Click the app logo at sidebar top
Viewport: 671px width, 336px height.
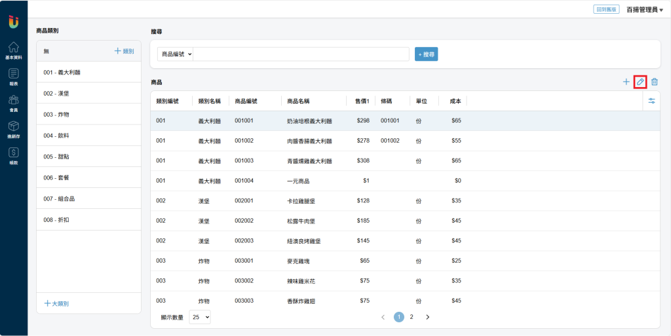click(14, 22)
